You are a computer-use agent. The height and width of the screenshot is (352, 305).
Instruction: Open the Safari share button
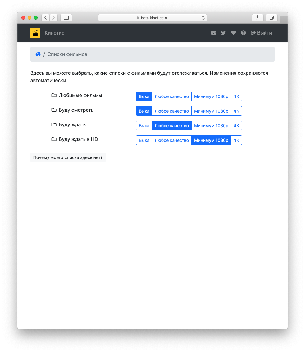(258, 18)
